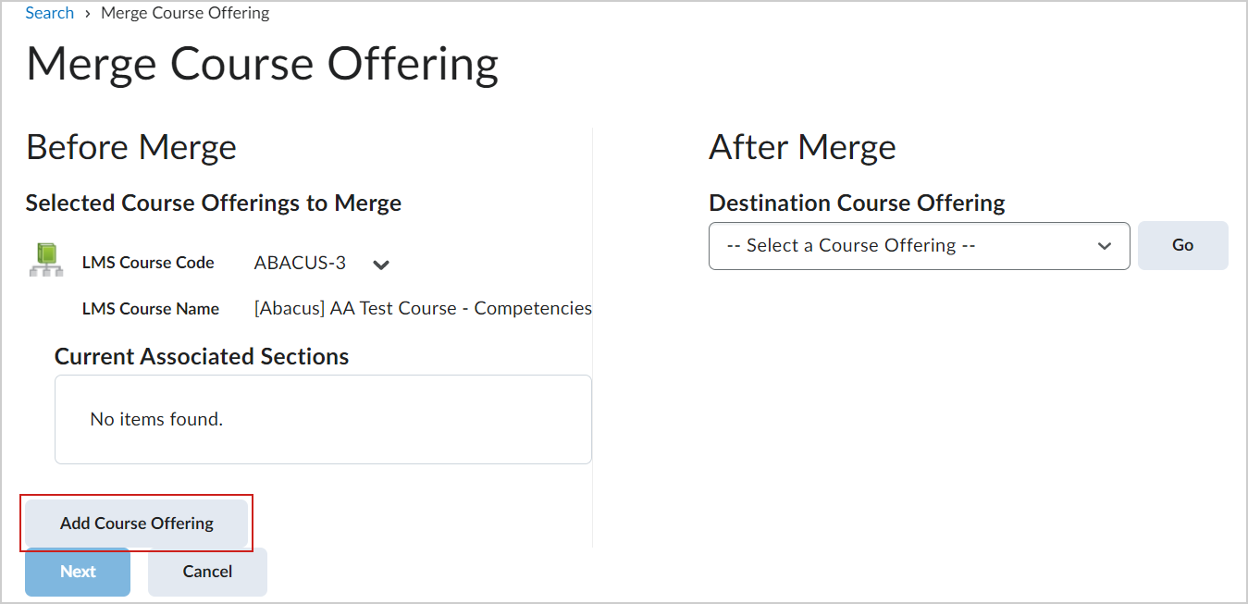Click the Destination Course Offering label

tap(857, 203)
